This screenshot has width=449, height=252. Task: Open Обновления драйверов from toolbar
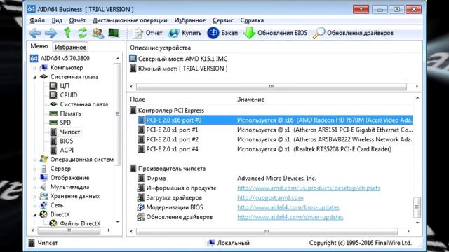pyautogui.click(x=354, y=33)
